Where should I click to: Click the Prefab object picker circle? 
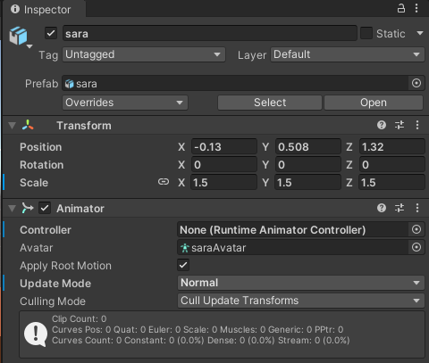[x=416, y=83]
